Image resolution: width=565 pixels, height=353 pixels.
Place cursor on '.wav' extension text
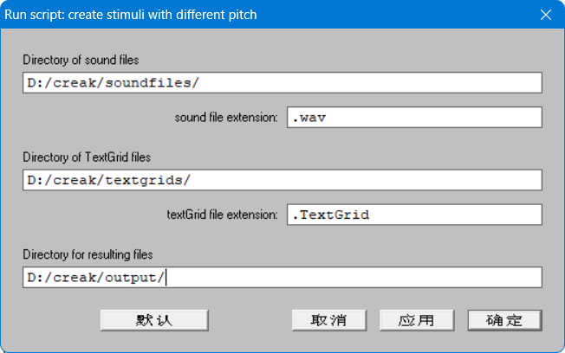click(x=308, y=118)
